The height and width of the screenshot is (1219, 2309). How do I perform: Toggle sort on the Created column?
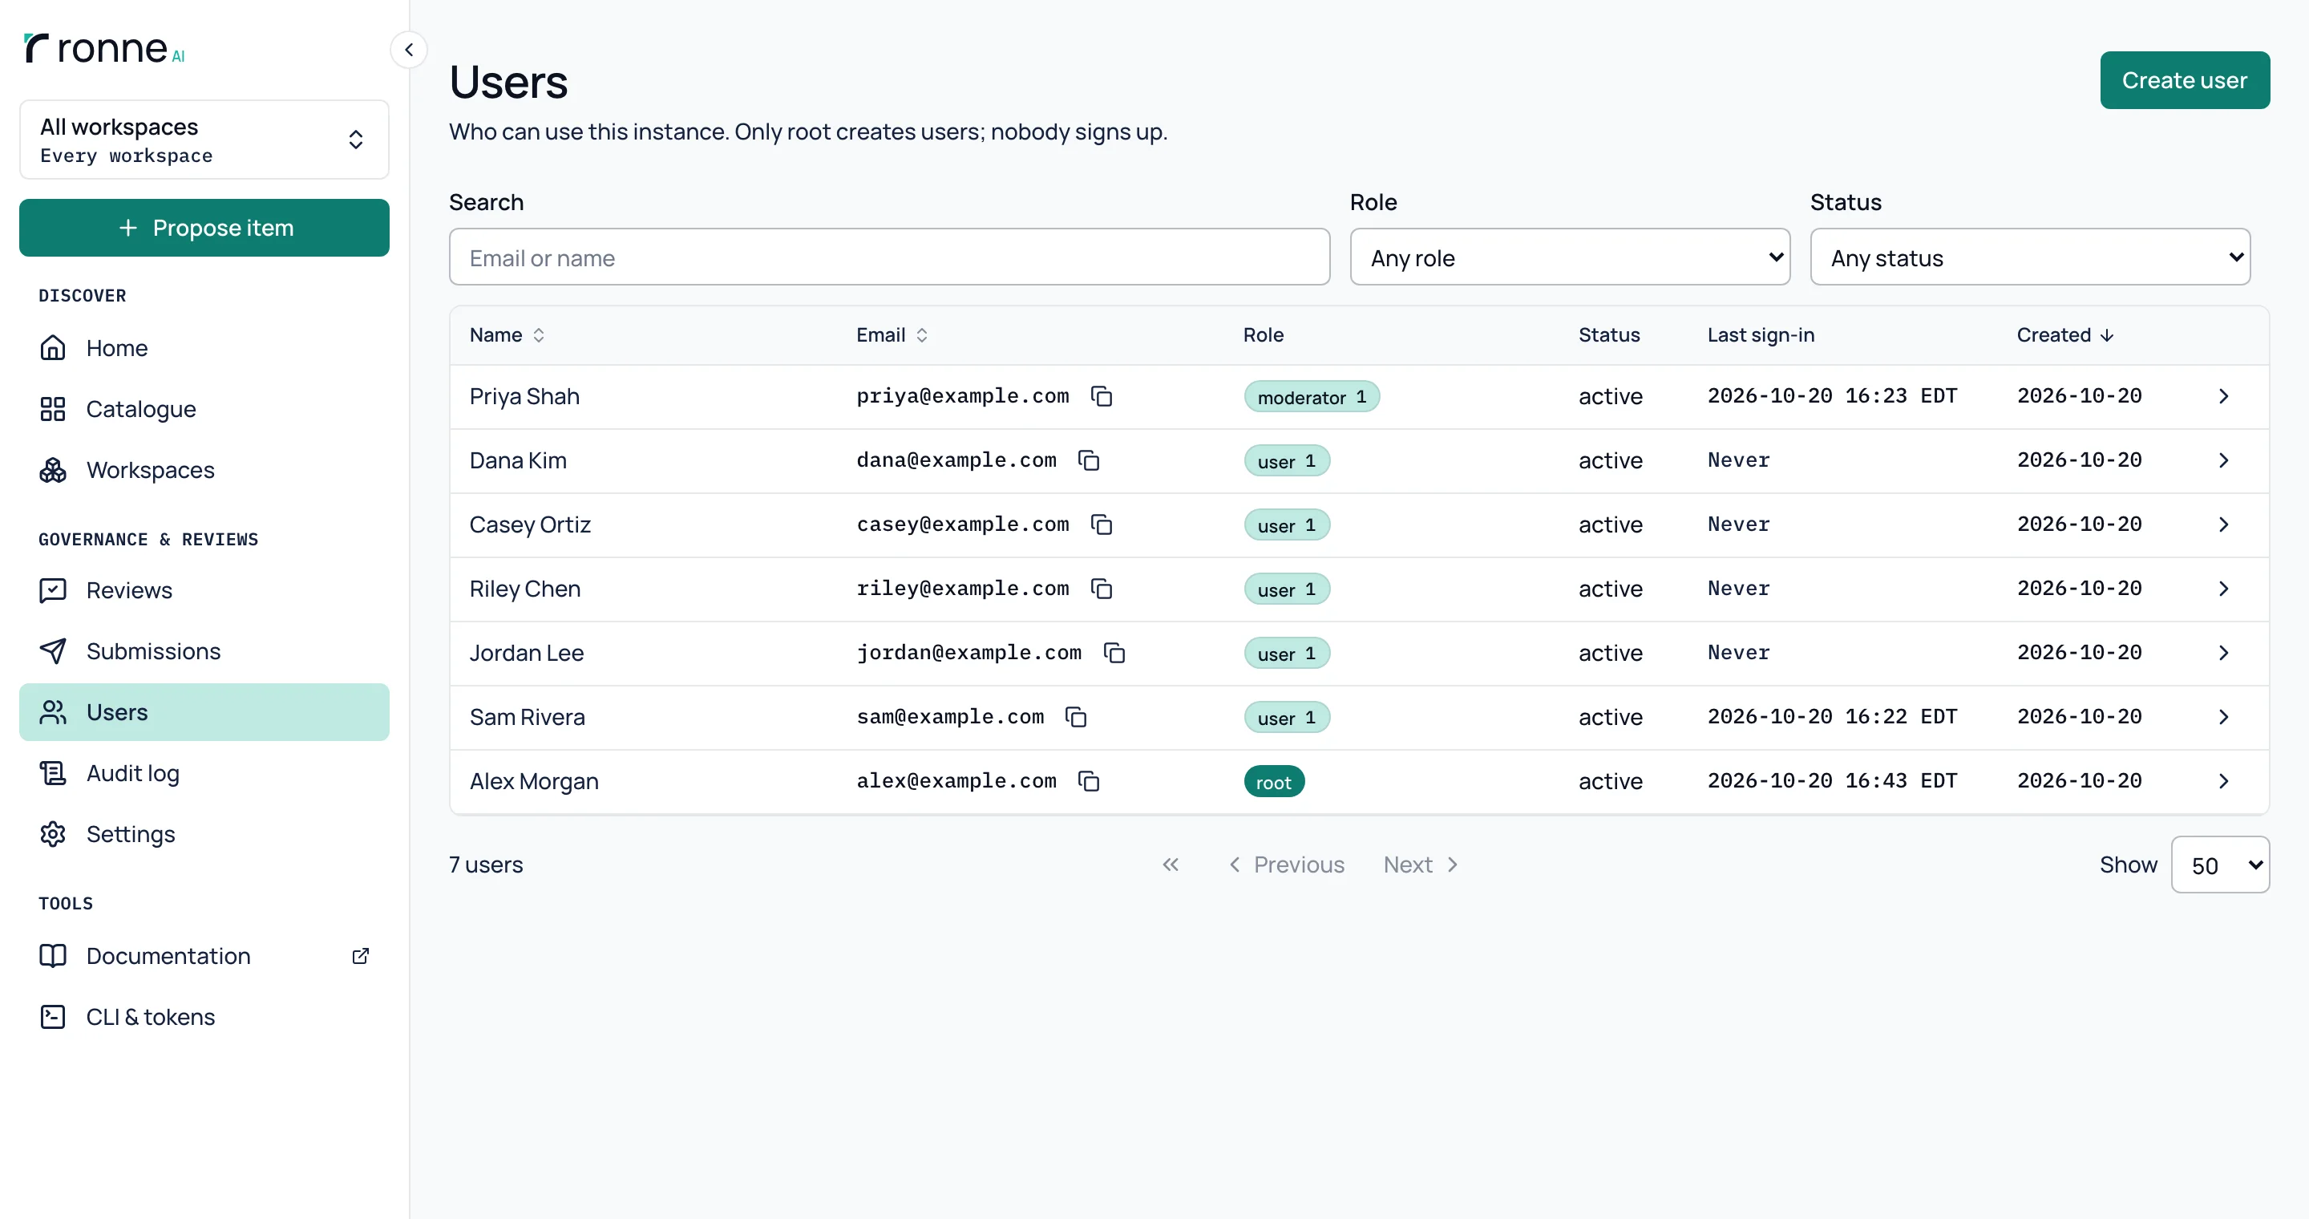(x=2065, y=335)
